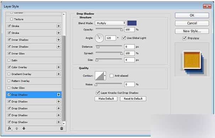Screen dimensions: 215x138
Task: Click the Angle value field showing 120
Action: [111, 38]
